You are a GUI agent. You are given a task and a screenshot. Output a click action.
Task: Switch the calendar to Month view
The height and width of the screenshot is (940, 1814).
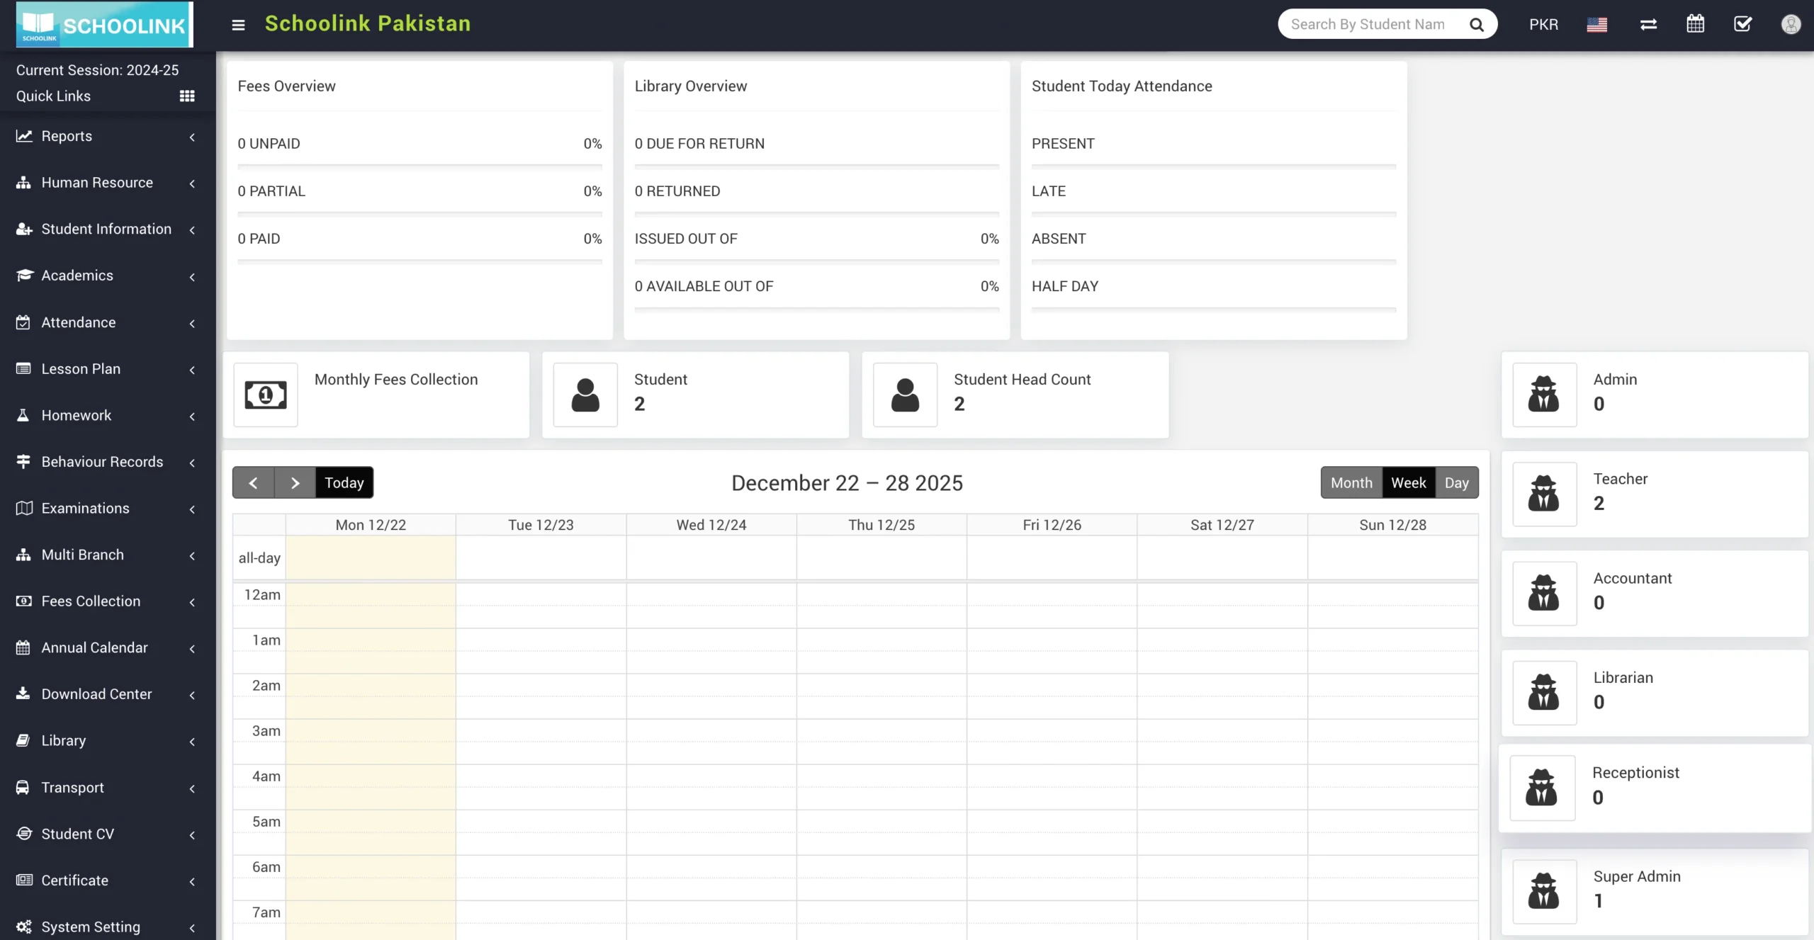point(1351,482)
